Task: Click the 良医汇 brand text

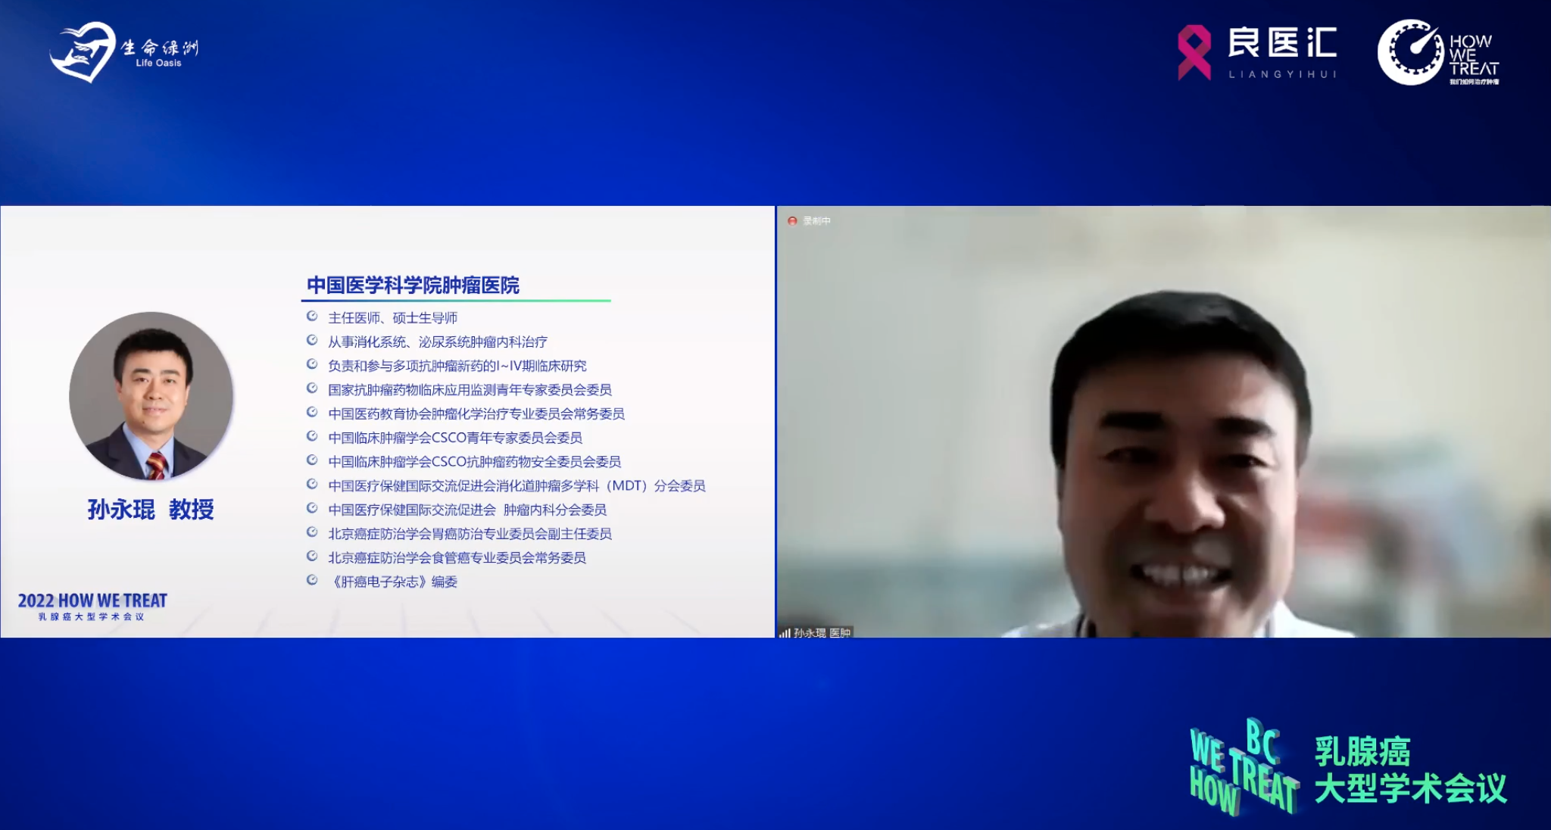Action: [1281, 43]
